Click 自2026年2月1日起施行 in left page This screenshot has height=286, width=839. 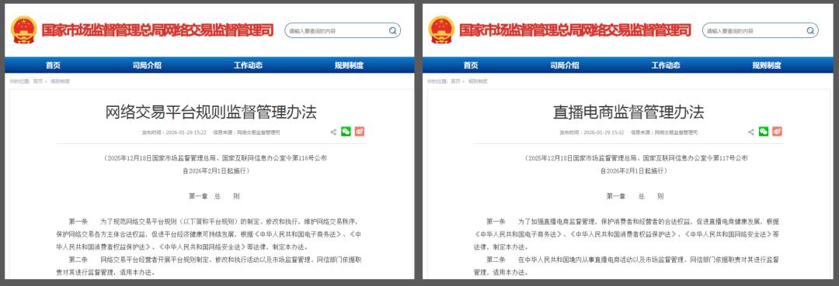(x=216, y=171)
